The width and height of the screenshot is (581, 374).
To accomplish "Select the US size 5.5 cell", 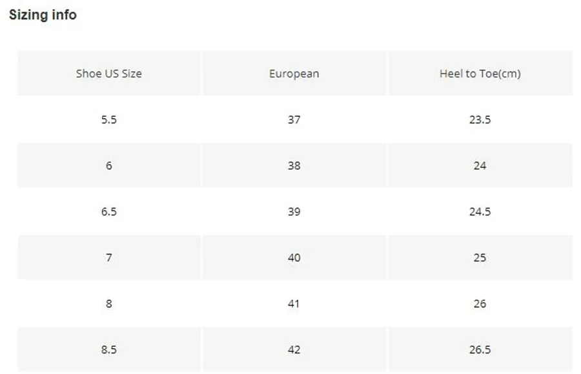I will point(108,119).
